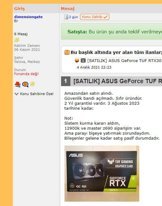Select the Giriş column header

(19, 8)
